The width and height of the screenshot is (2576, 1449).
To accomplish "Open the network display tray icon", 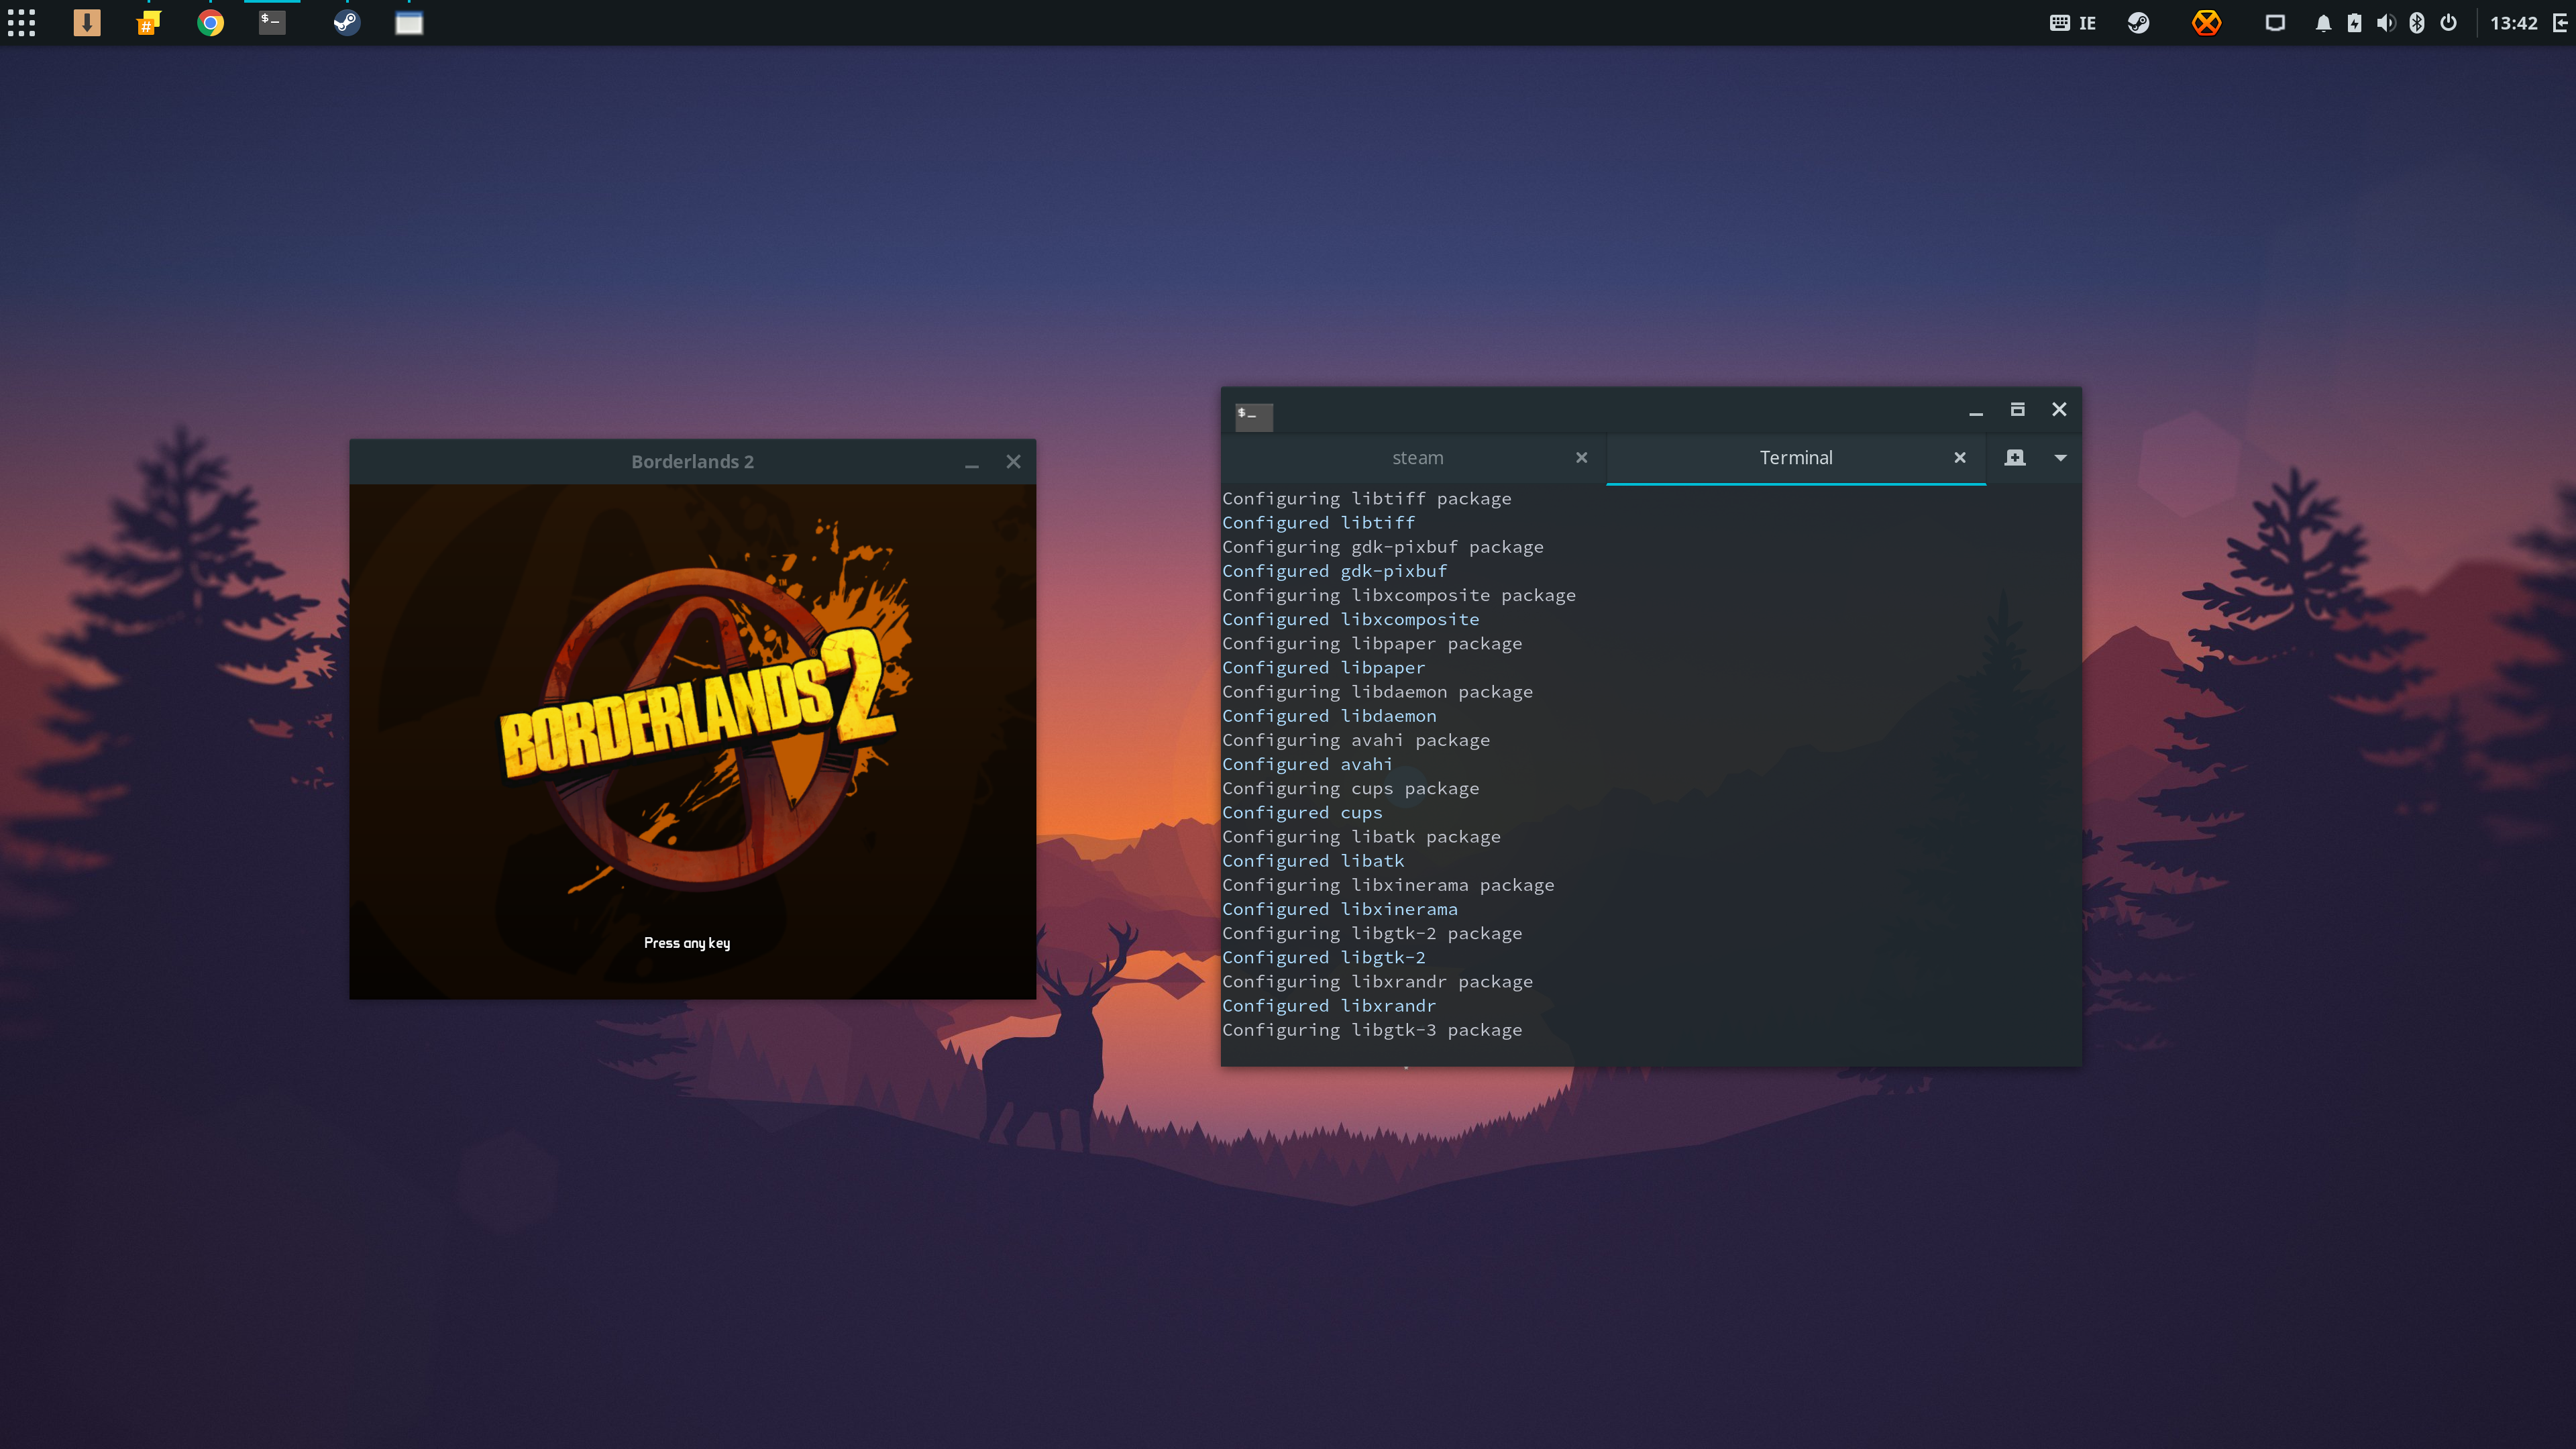I will click(2275, 23).
